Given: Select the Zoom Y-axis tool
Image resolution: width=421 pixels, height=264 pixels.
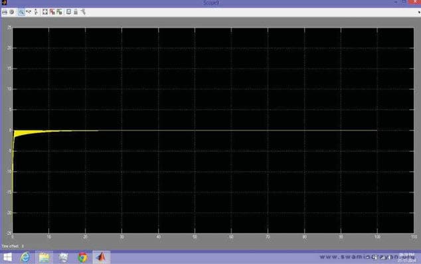Looking at the screenshot, I should [36, 12].
